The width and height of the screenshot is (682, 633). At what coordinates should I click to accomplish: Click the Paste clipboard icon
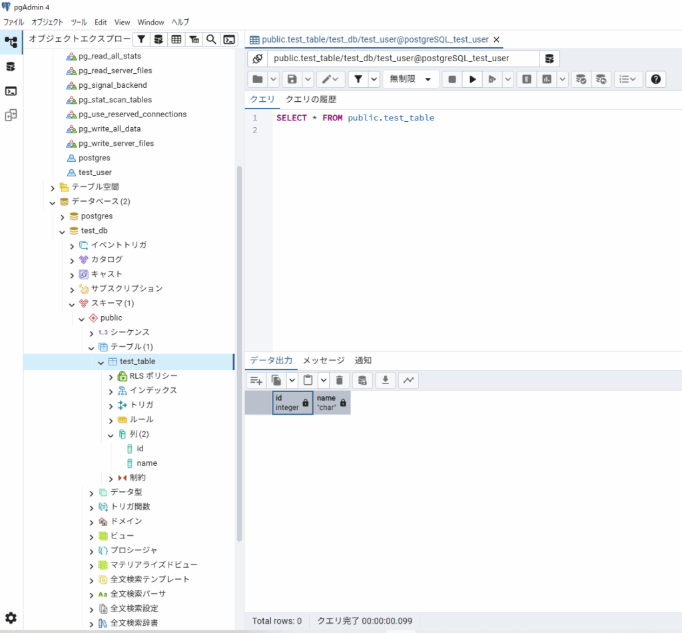308,381
